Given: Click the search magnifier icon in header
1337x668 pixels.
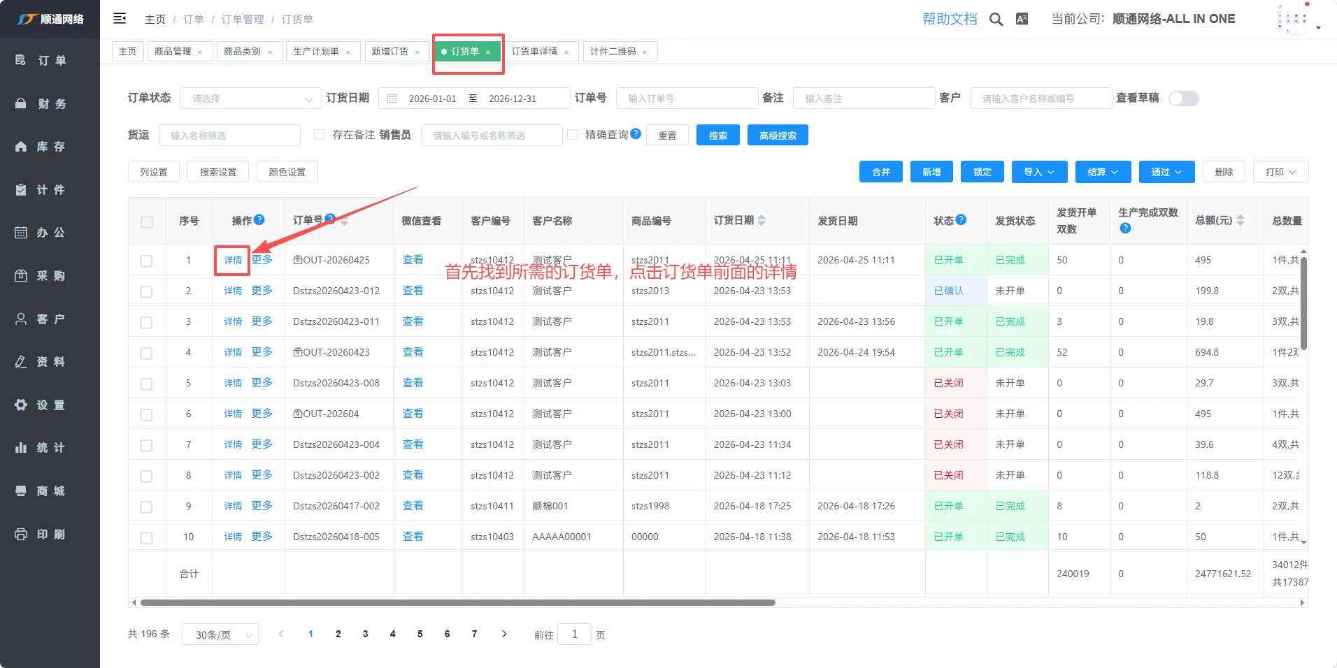Looking at the screenshot, I should pos(996,20).
